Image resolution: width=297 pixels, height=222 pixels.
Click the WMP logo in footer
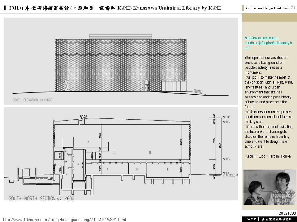(251, 219)
